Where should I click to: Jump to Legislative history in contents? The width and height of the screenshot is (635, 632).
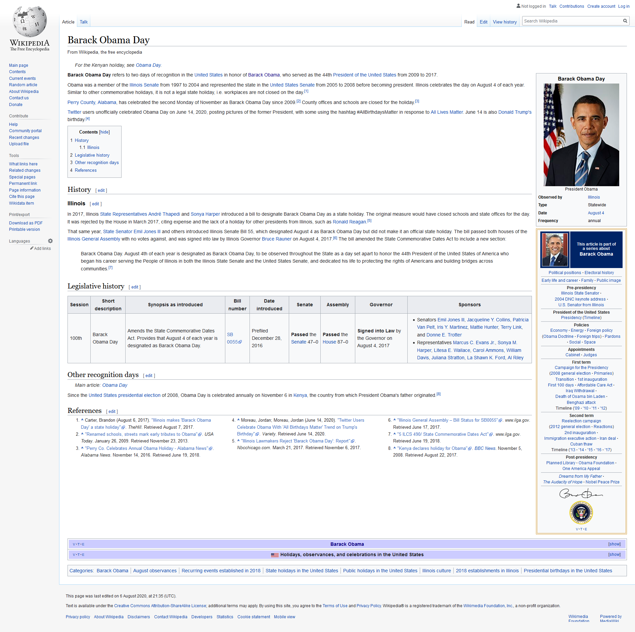(x=92, y=155)
